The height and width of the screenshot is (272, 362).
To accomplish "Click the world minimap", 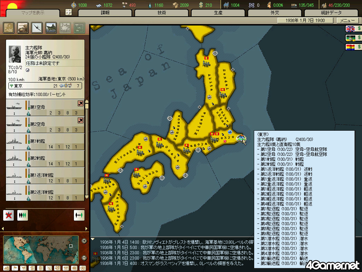I will [x=41, y=250].
